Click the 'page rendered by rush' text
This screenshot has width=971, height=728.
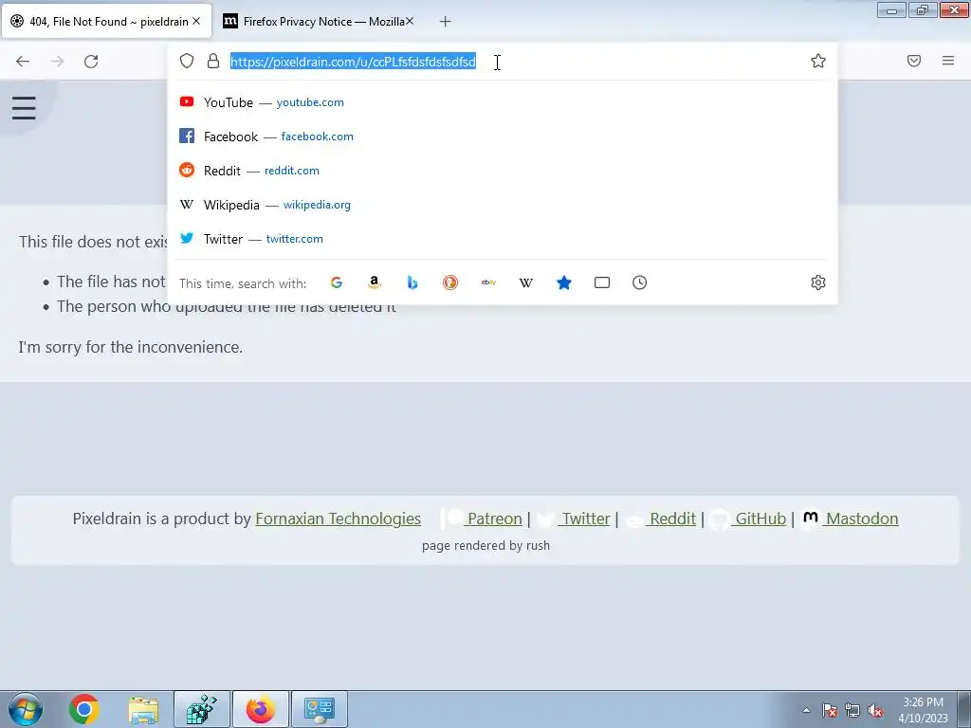click(485, 545)
